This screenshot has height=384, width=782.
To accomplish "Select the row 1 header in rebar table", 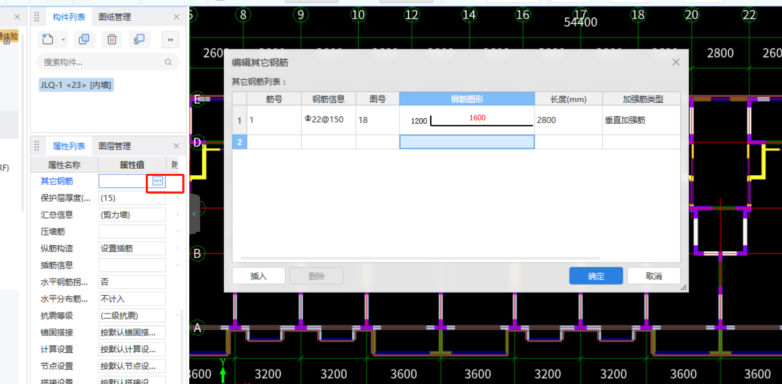I will (239, 120).
